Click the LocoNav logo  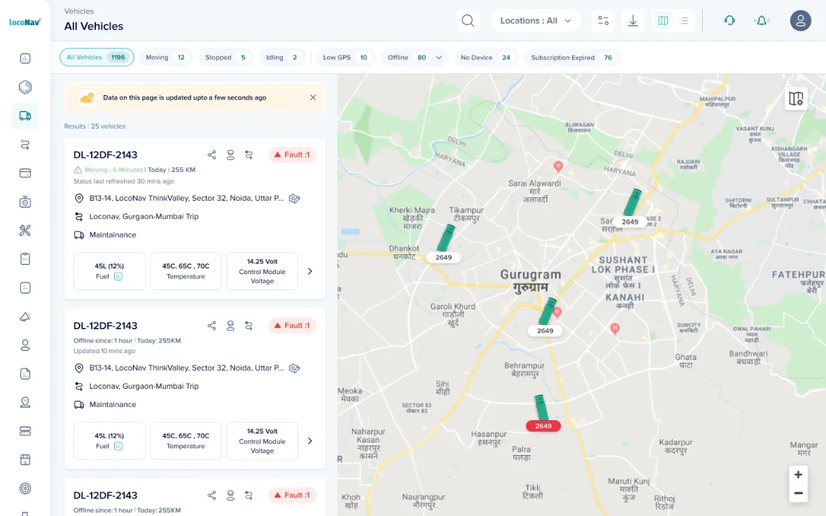pyautogui.click(x=25, y=22)
